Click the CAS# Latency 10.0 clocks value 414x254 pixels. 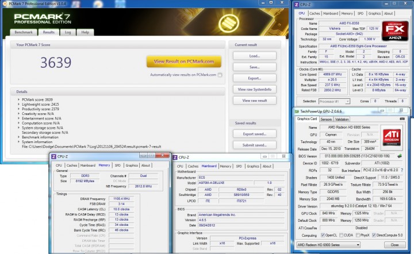pos(121,209)
